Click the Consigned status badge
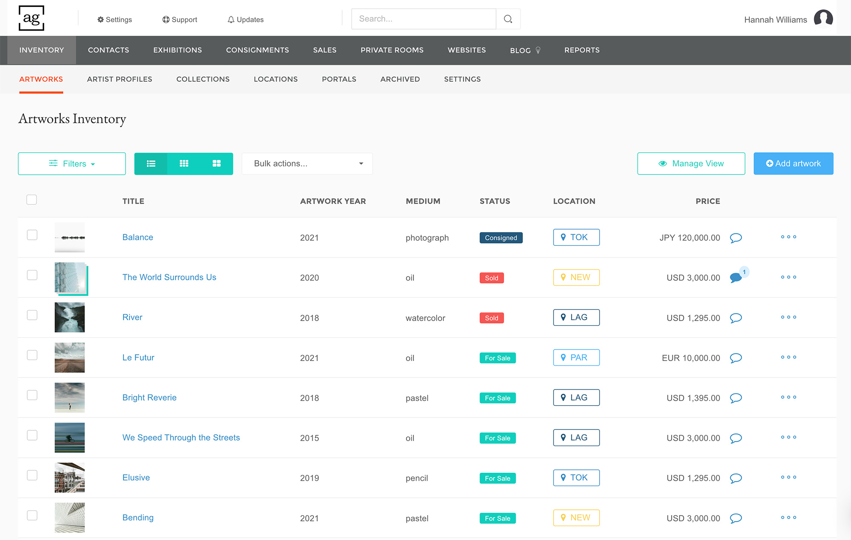This screenshot has width=851, height=540. [501, 238]
